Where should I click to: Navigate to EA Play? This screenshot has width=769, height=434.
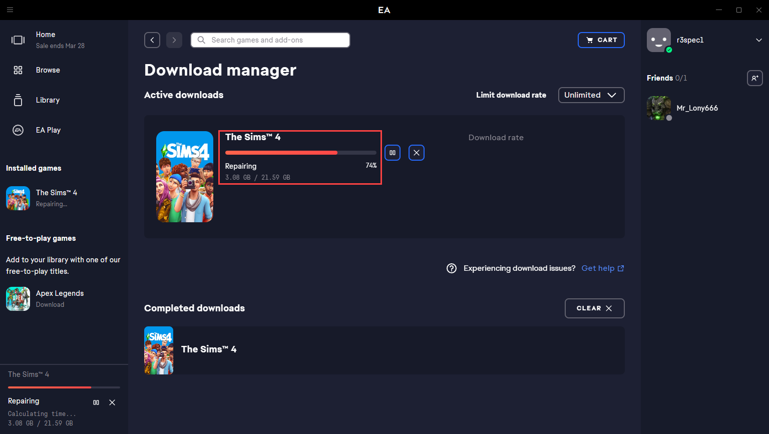[x=48, y=130]
